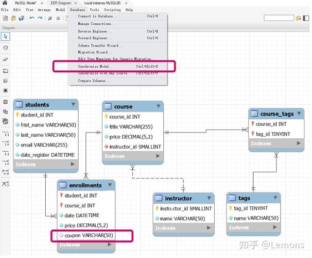
Task: Collapse the students table with its arrow
Action: click(74, 104)
